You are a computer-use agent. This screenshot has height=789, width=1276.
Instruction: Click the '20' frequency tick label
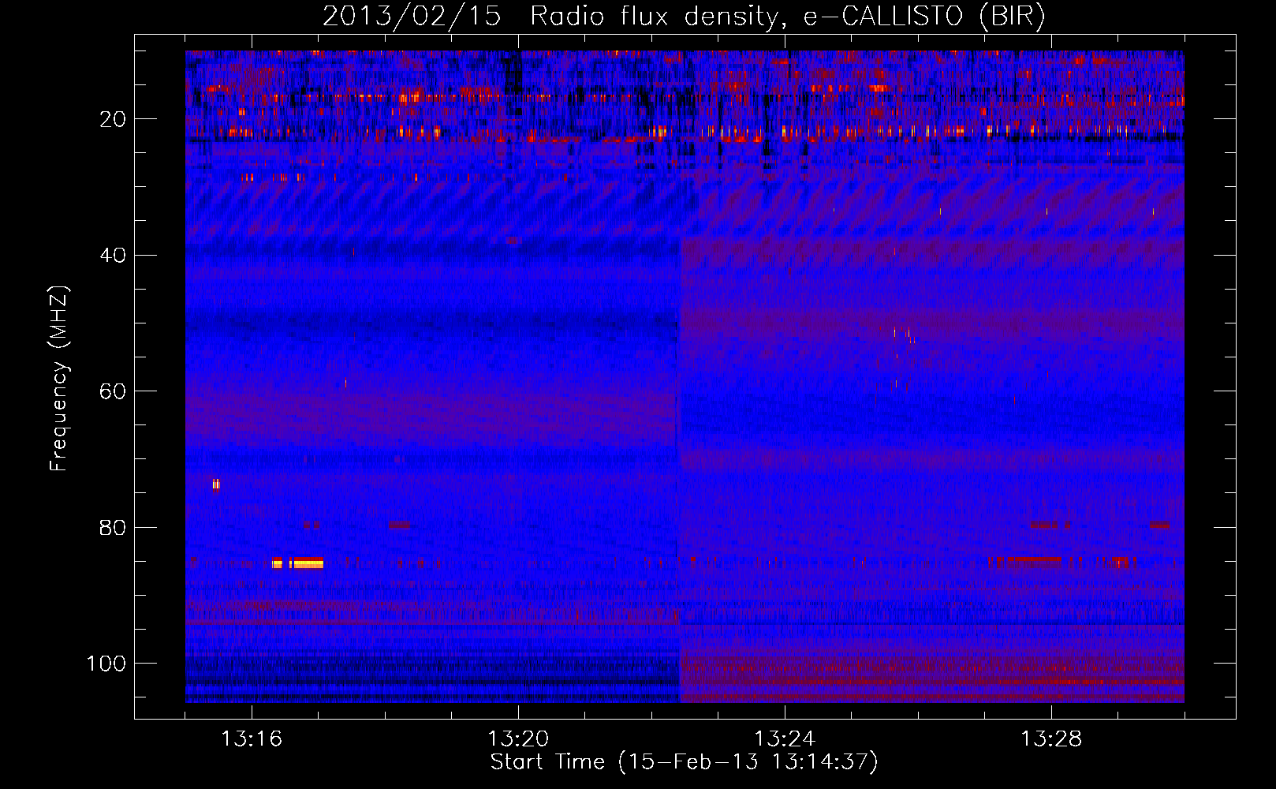114,119
